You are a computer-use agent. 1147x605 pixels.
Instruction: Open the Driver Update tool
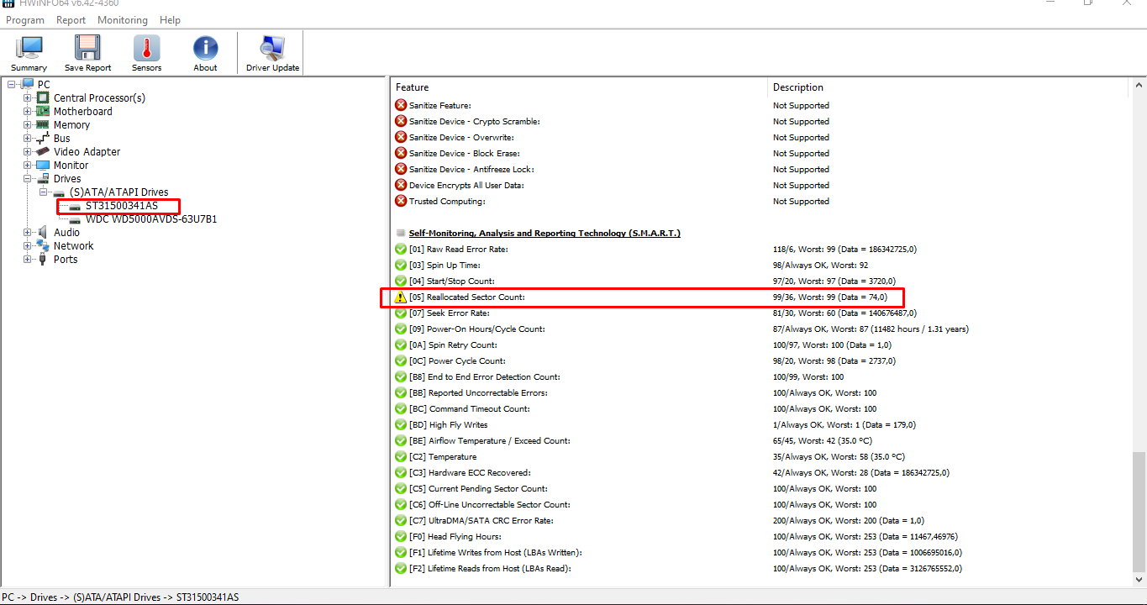[272, 52]
